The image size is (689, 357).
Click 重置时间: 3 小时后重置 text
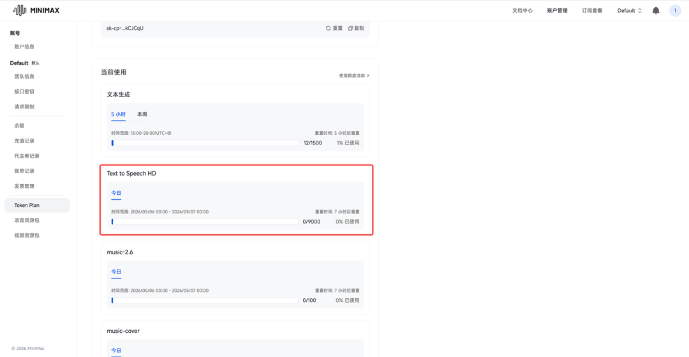pyautogui.click(x=337, y=133)
